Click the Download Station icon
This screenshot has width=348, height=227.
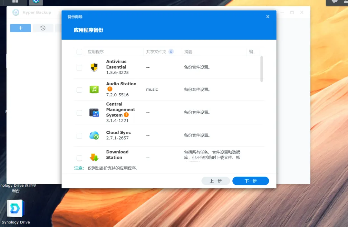(94, 157)
